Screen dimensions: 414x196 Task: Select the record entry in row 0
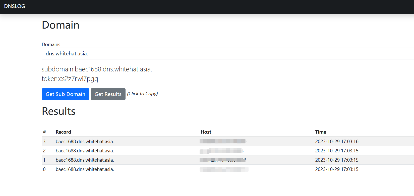(x=85, y=169)
